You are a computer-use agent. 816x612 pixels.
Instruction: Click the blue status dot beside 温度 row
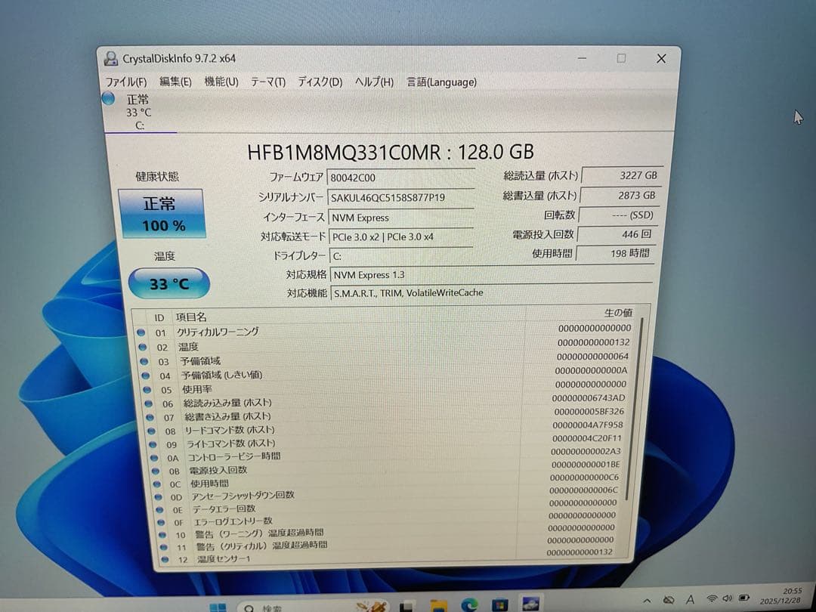tap(142, 346)
